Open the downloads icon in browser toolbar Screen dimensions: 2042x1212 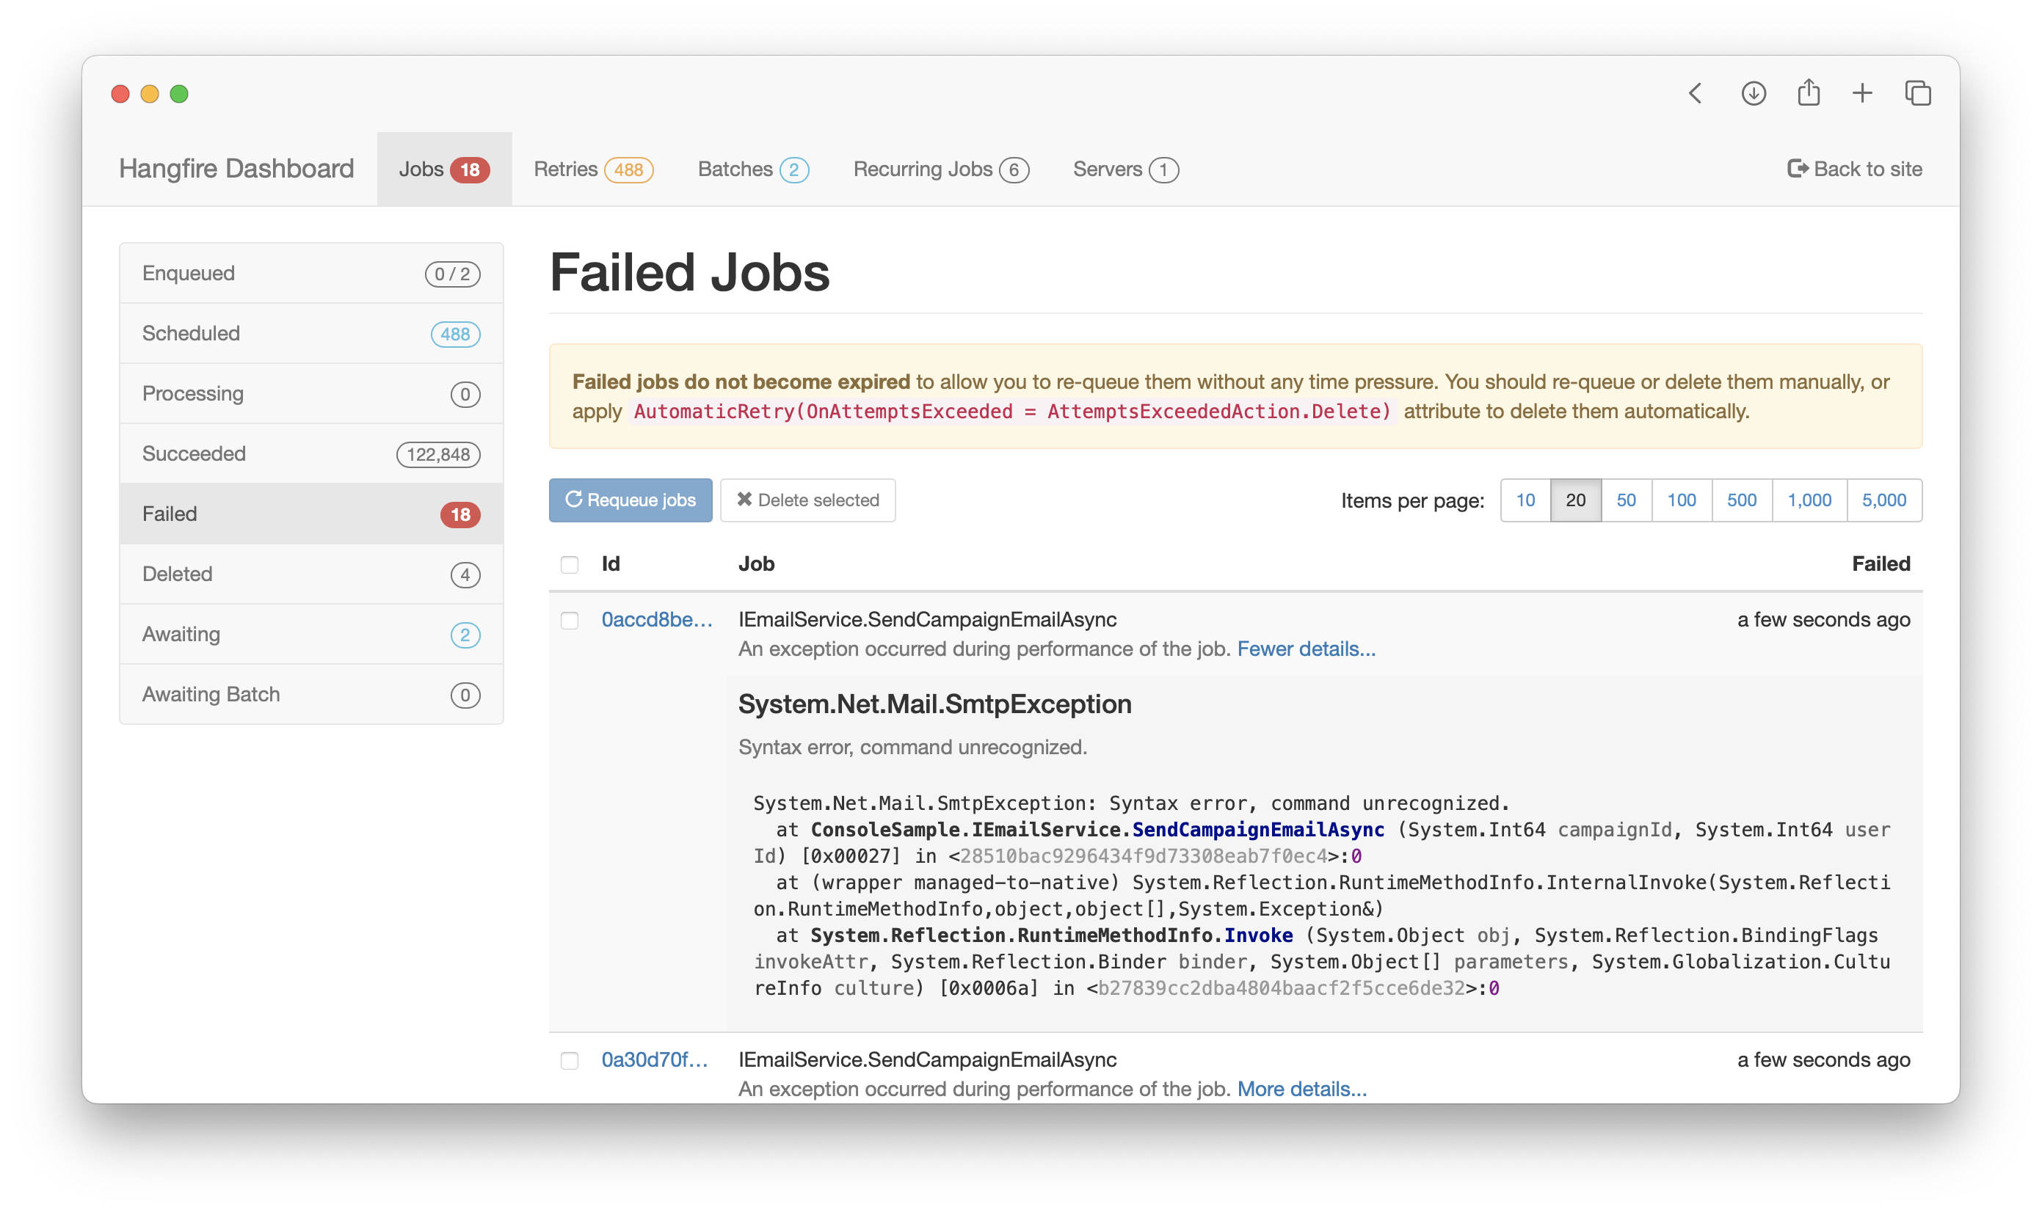click(1753, 93)
